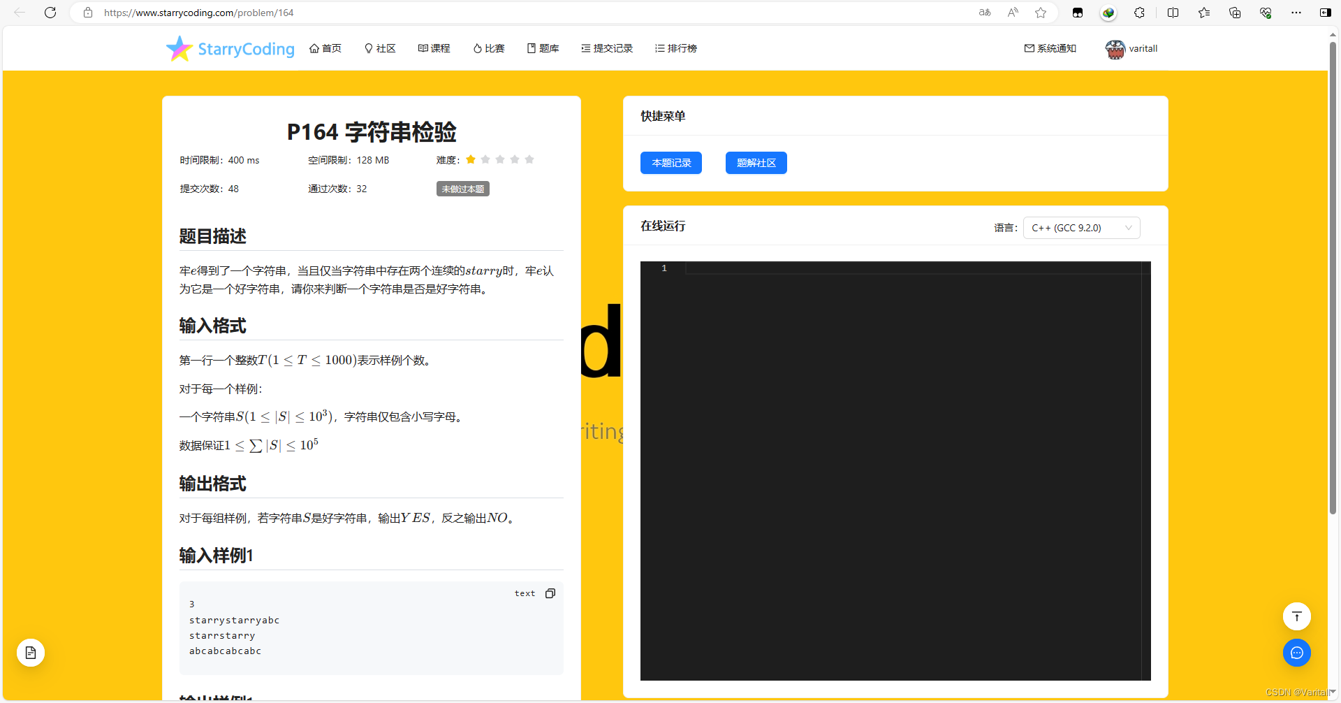Viewport: 1341px width, 703px height.
Task: Click the P164 字符串检验 title
Action: click(372, 131)
